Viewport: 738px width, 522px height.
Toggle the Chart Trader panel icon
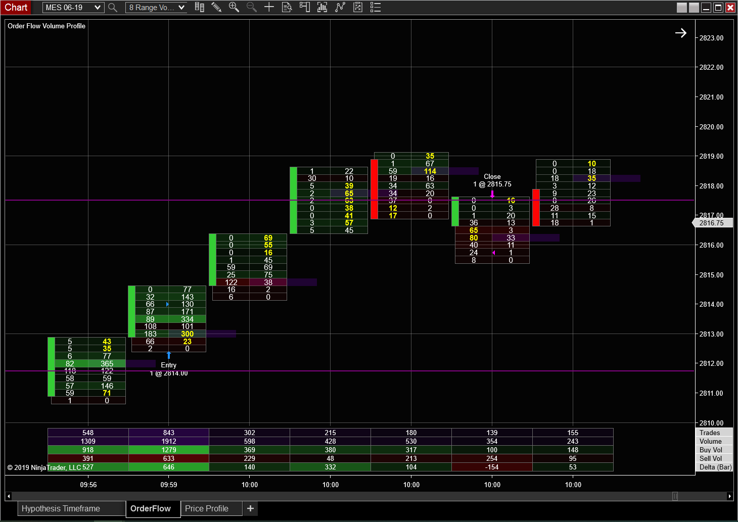coord(304,7)
